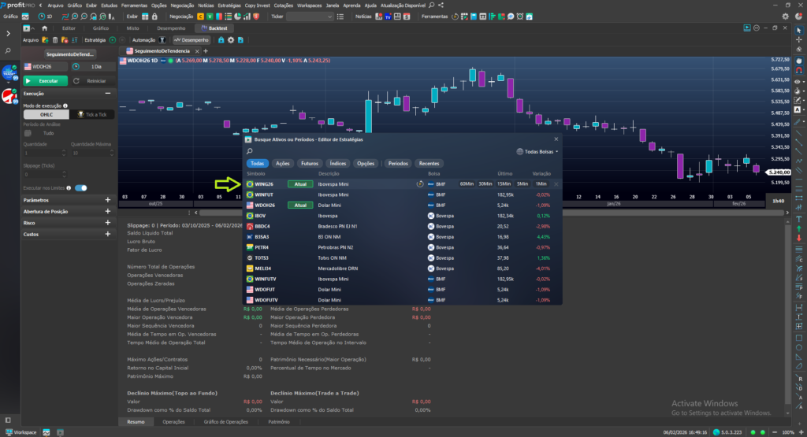Select the crosshair cursor tool
Image resolution: width=807 pixels, height=437 pixels.
[x=800, y=41]
